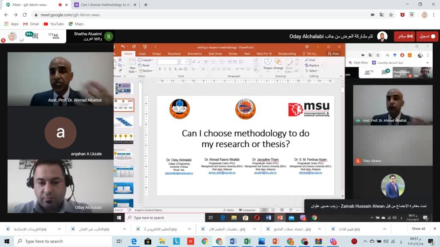Open camera permissions icon in address bar
440x247 pixels.
click(373, 15)
